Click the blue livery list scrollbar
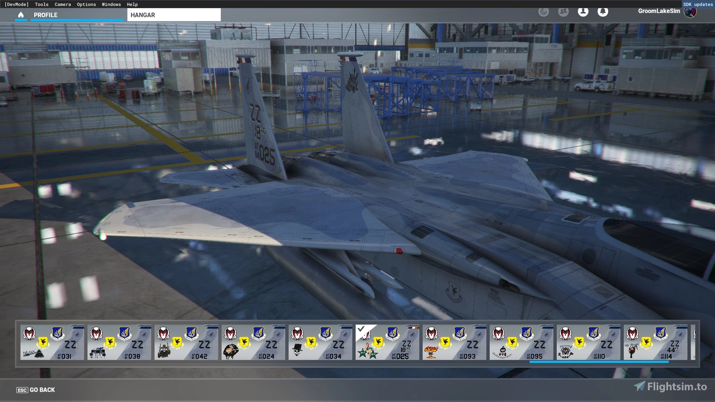Screen dimensions: 715x402 tap(599, 362)
